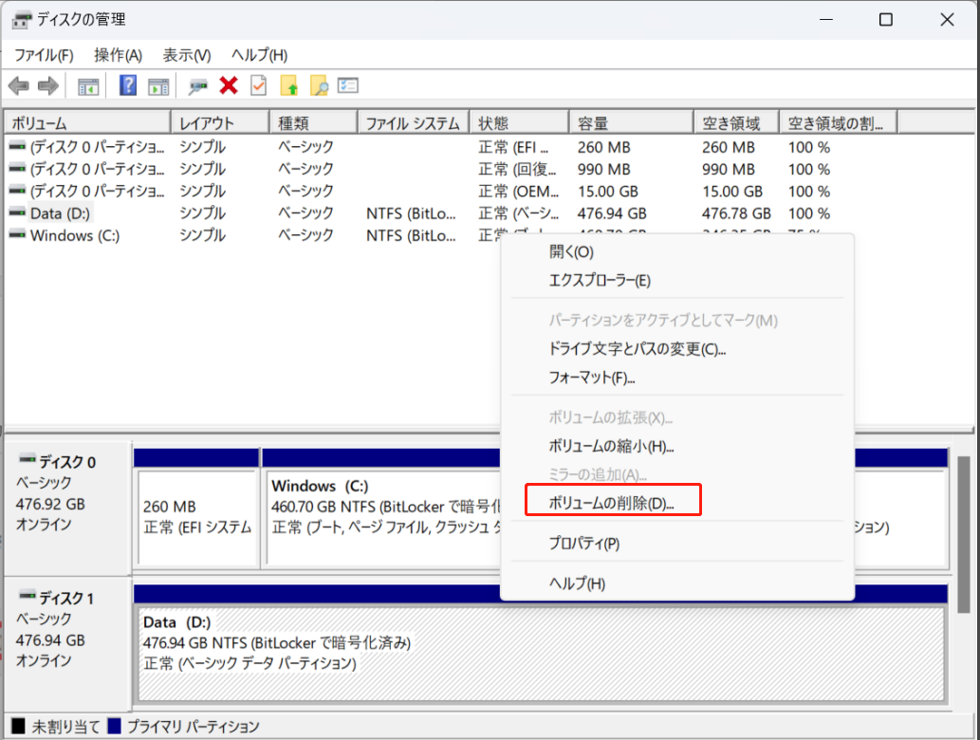Click the ファイル システム column header
Screen dimensions: 980x740
pos(413,123)
